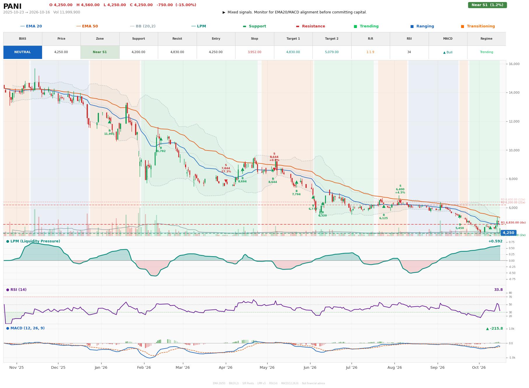Click the Ranging regime legend item
This screenshot has width=529, height=388.
422,26
